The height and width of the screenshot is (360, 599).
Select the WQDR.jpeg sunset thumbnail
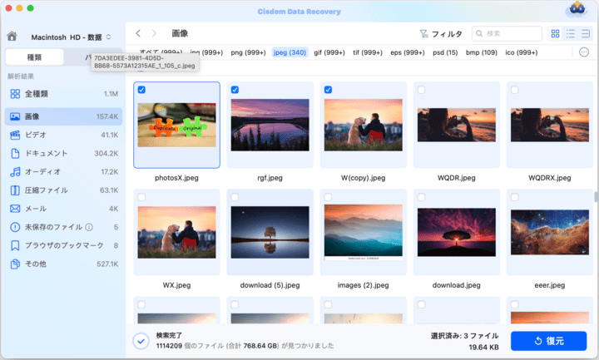click(x=456, y=125)
